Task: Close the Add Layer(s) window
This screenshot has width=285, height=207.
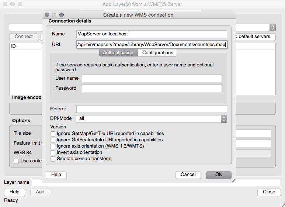Action: [269, 192]
